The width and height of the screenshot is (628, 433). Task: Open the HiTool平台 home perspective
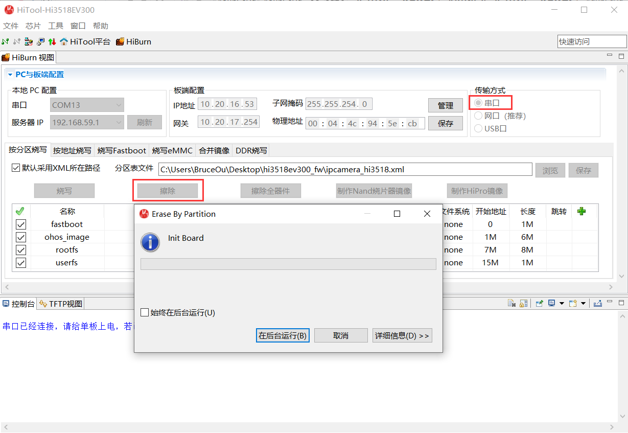(x=85, y=41)
